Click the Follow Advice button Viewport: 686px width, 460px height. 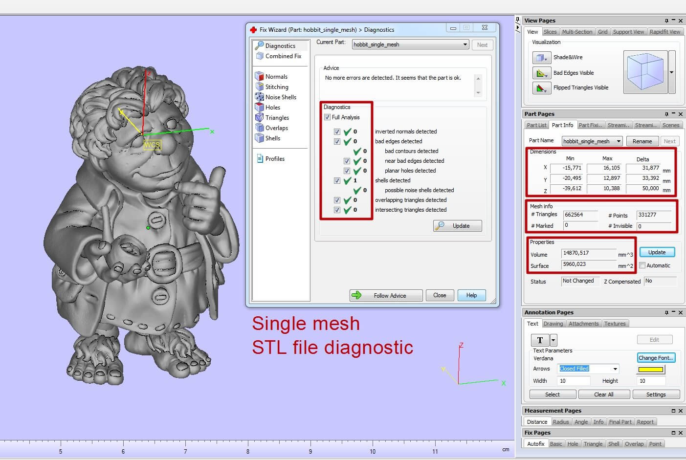click(x=386, y=295)
